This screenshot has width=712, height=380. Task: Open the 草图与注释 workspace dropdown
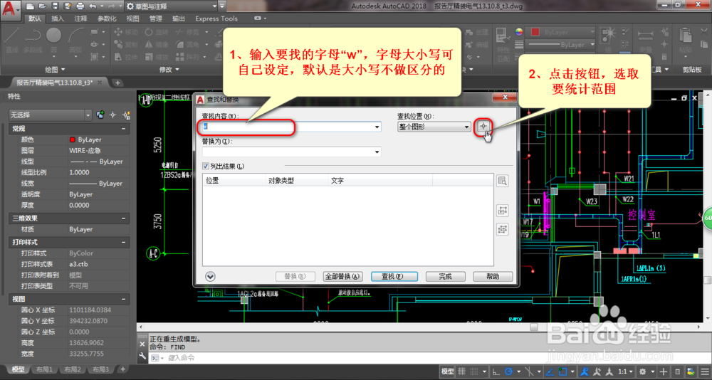pos(172,6)
